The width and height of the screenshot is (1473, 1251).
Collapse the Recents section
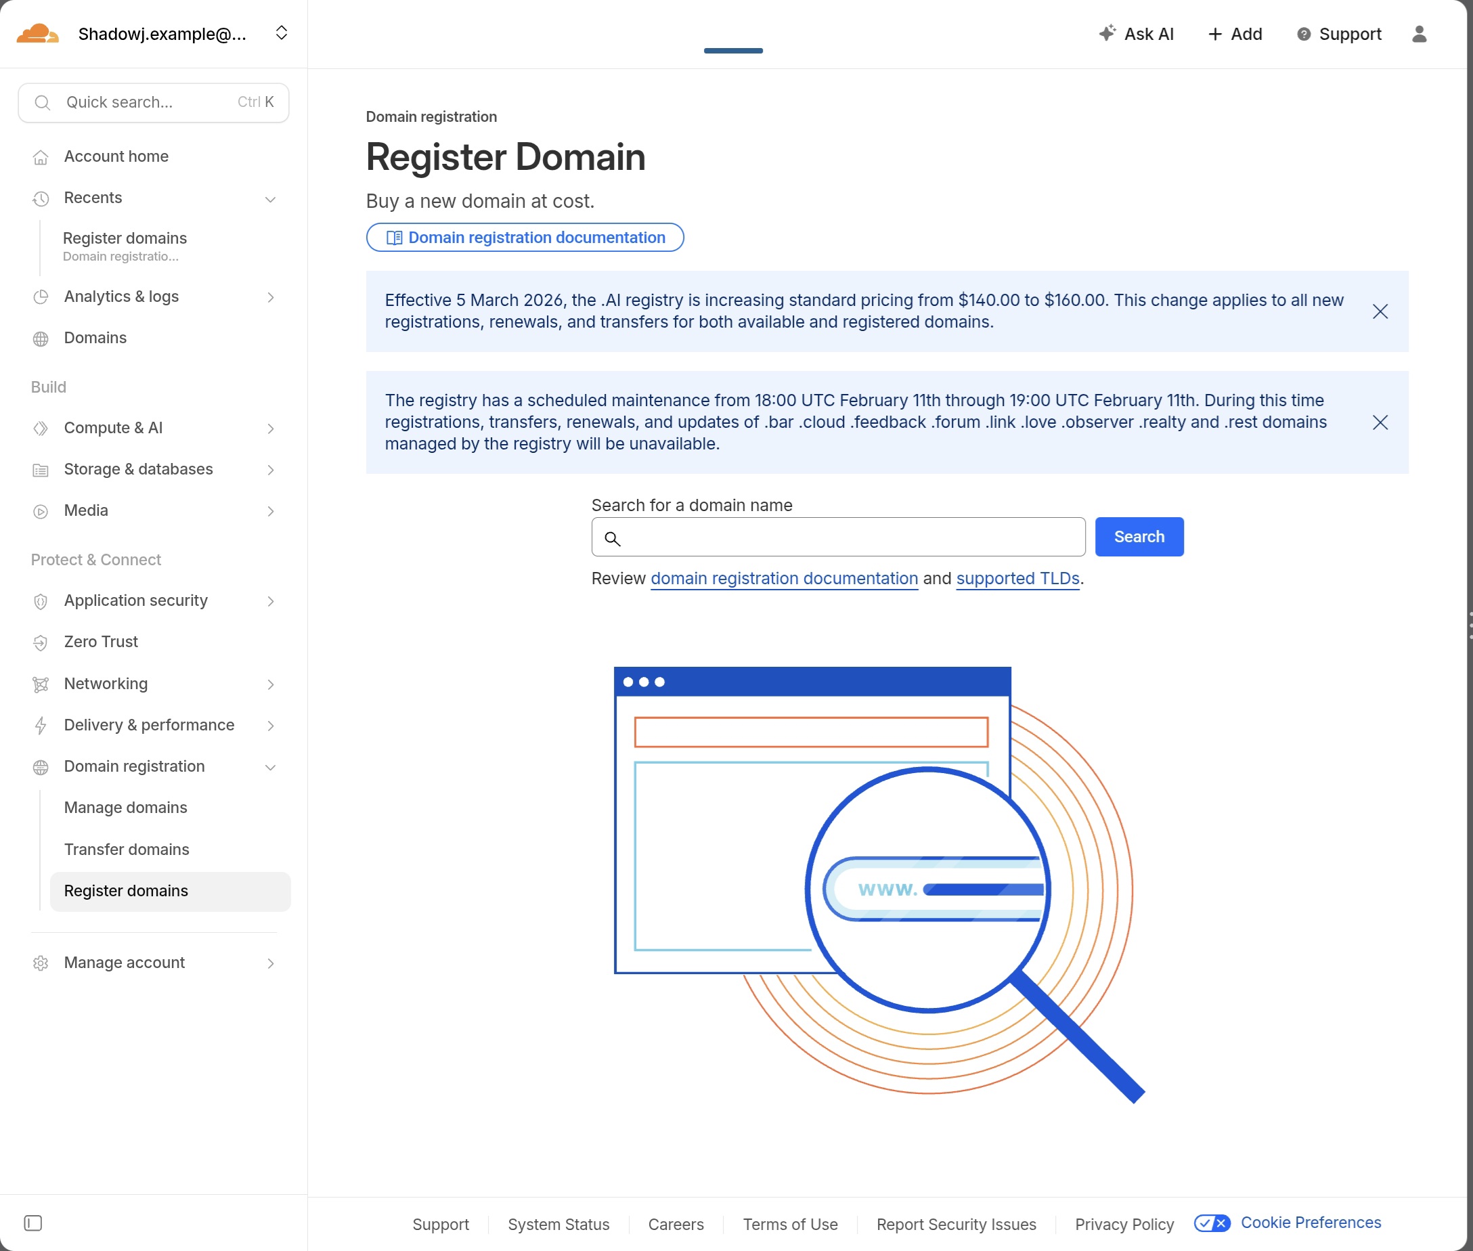click(x=270, y=198)
